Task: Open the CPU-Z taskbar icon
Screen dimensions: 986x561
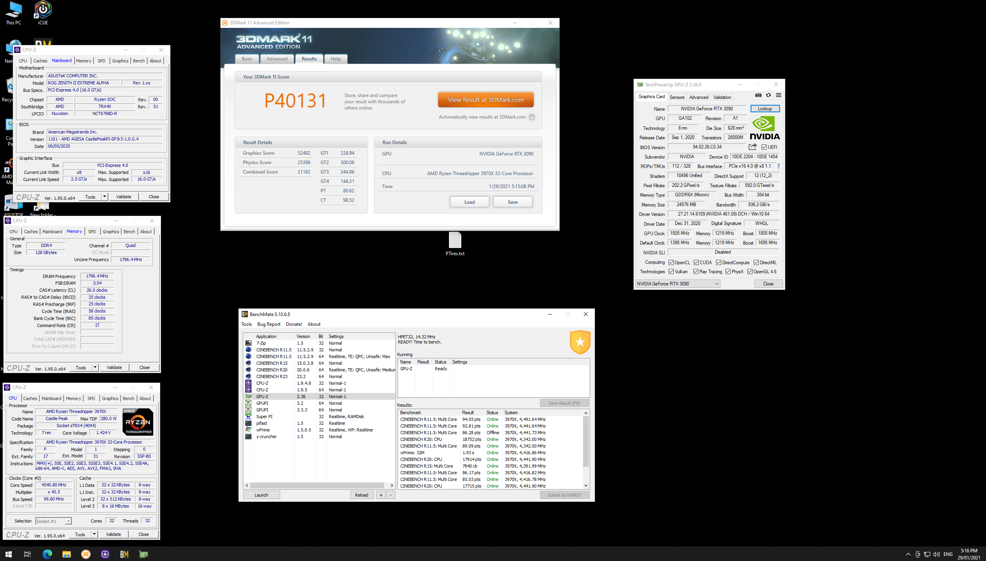Action: point(105,554)
